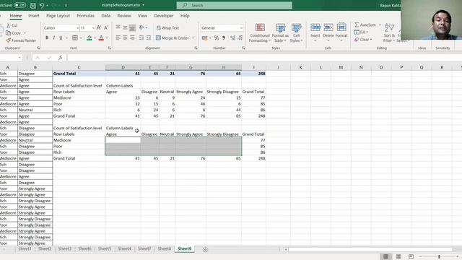This screenshot has height=260, width=462.
Task: Open Cell Styles gallery
Action: [296, 32]
